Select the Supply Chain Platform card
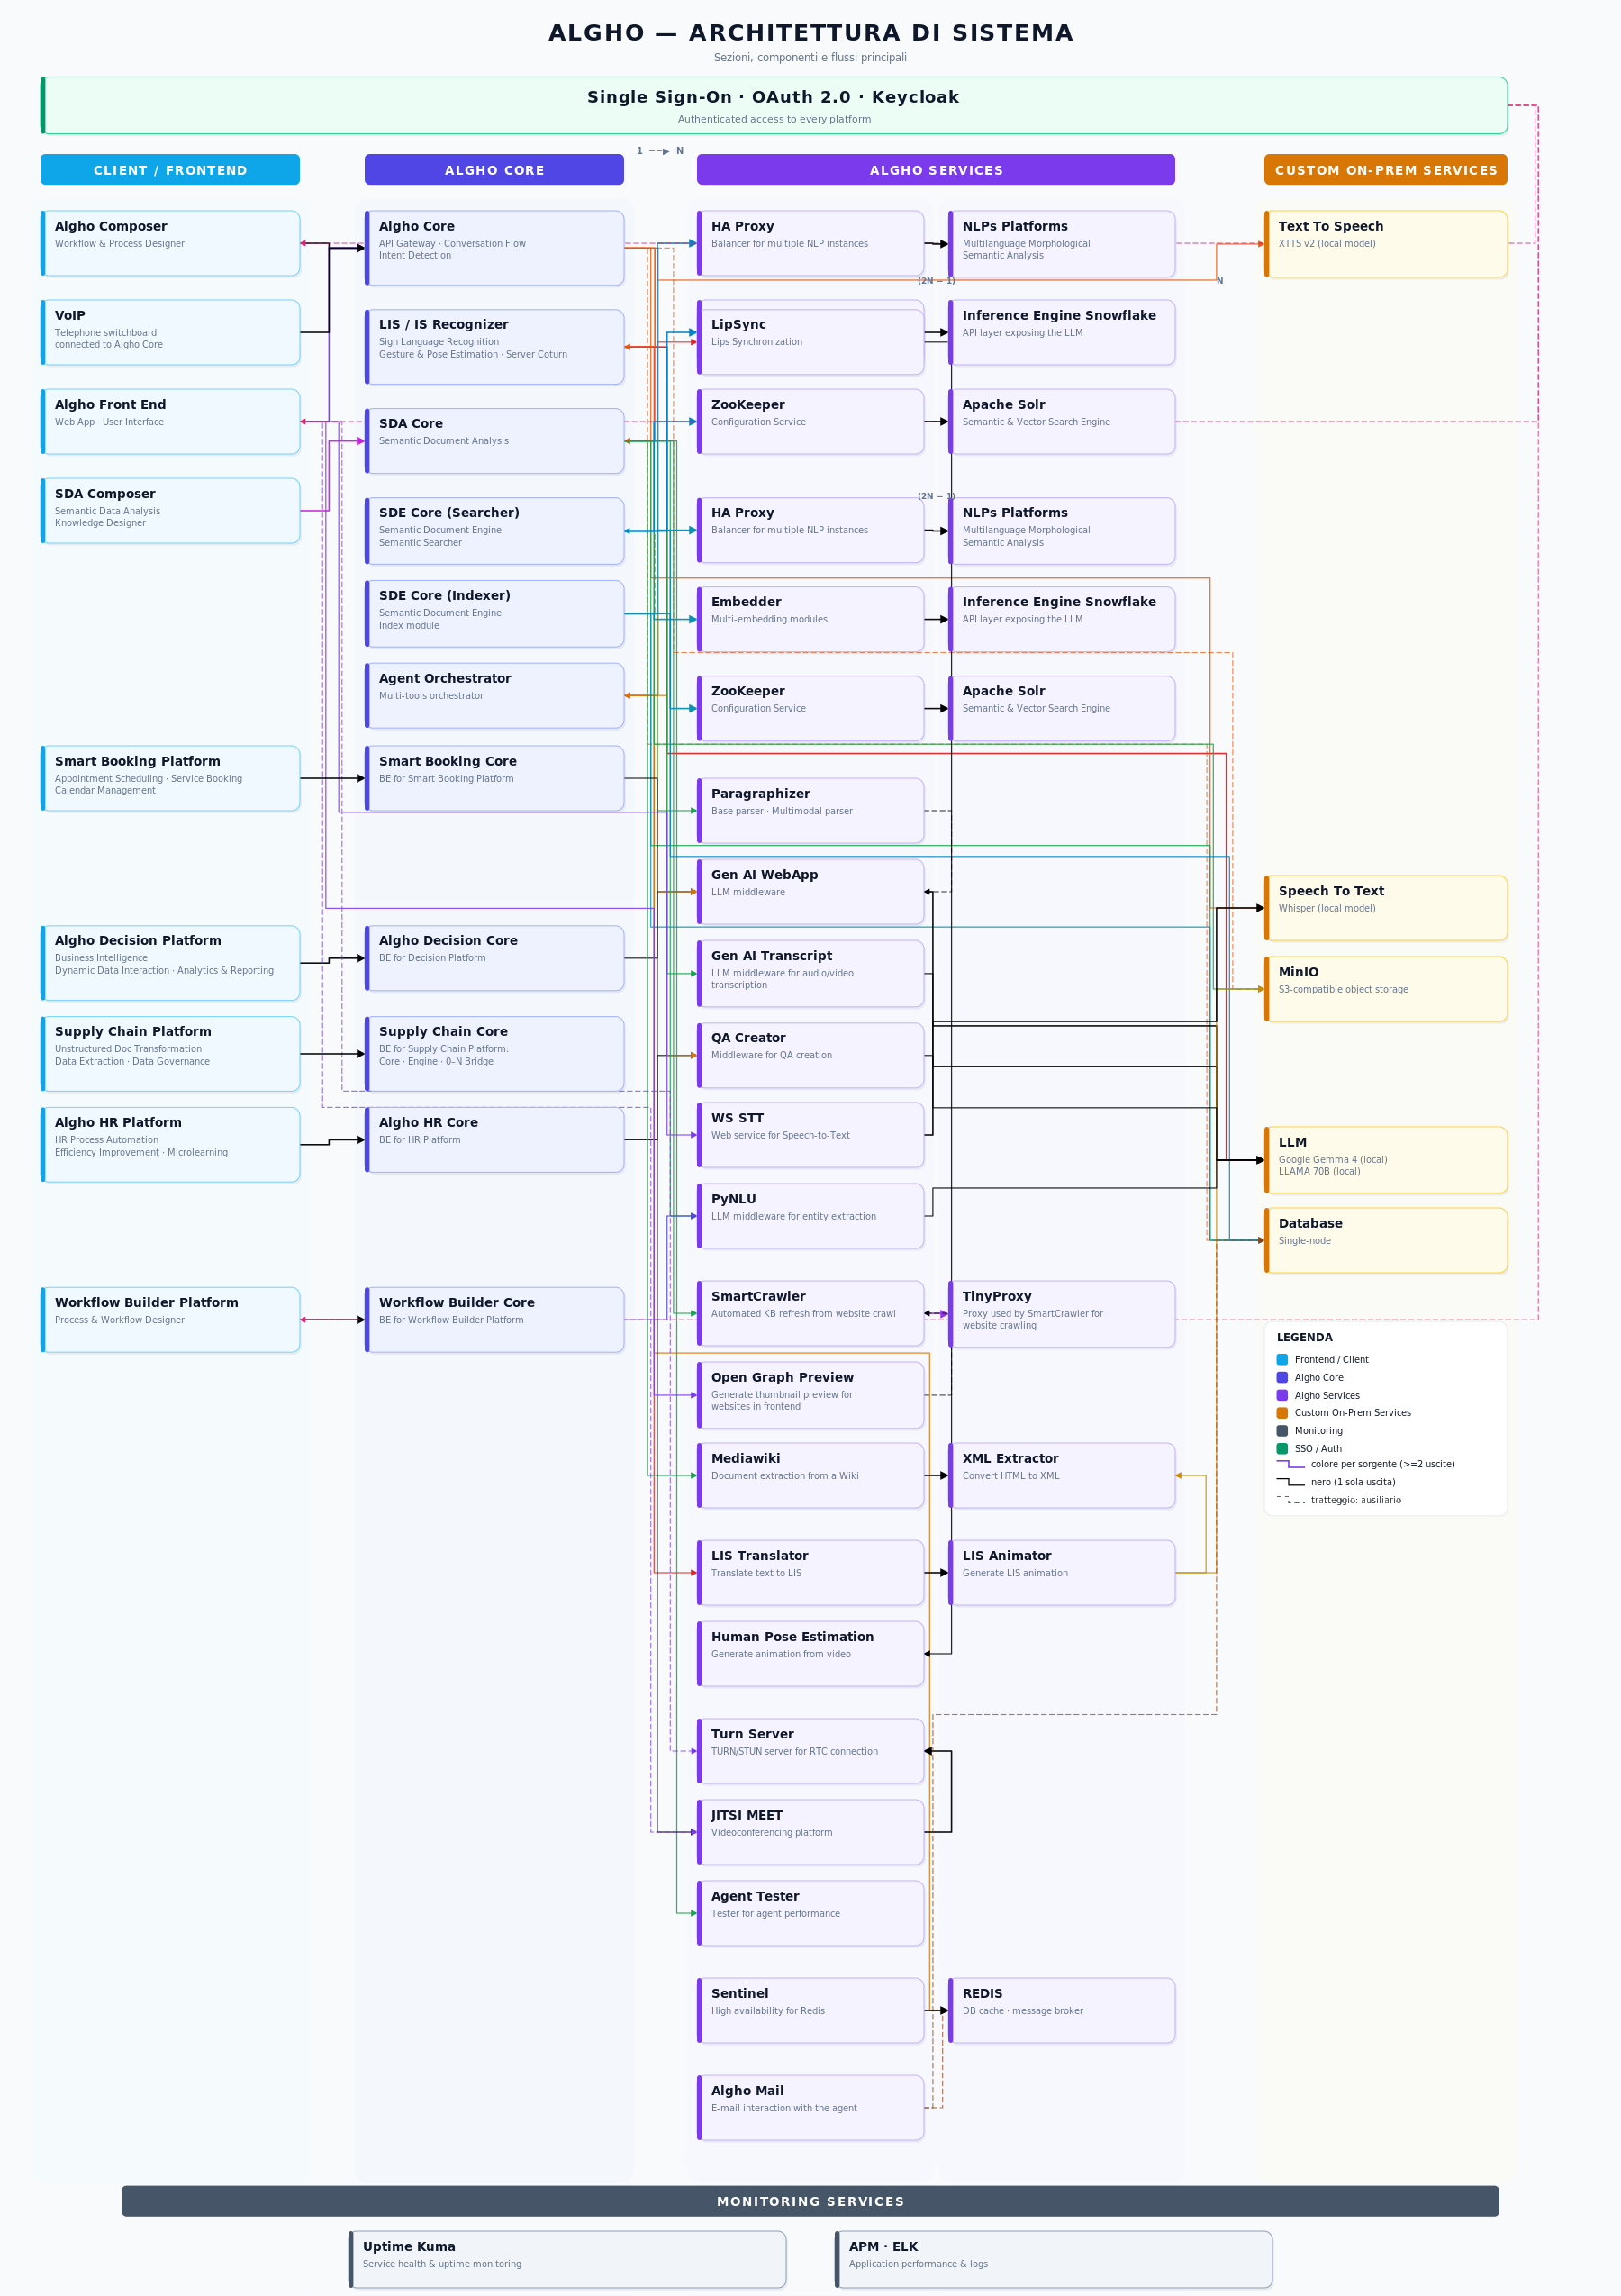 [x=170, y=1054]
